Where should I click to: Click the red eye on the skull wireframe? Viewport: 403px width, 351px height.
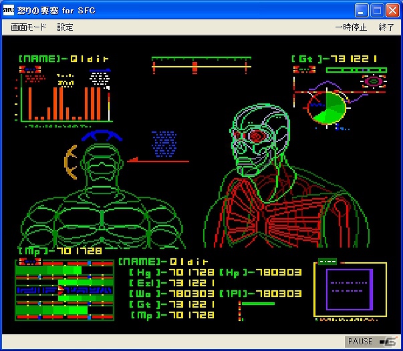click(256, 135)
